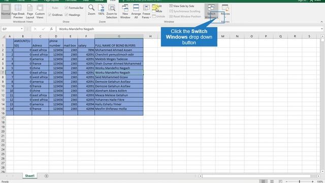Toggle the Headings checkbox
325x183 pixels.
(x=72, y=15)
